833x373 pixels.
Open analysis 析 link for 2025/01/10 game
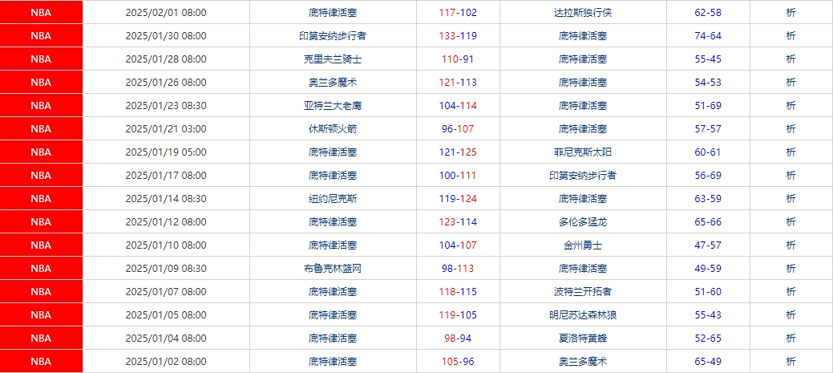[x=791, y=245]
